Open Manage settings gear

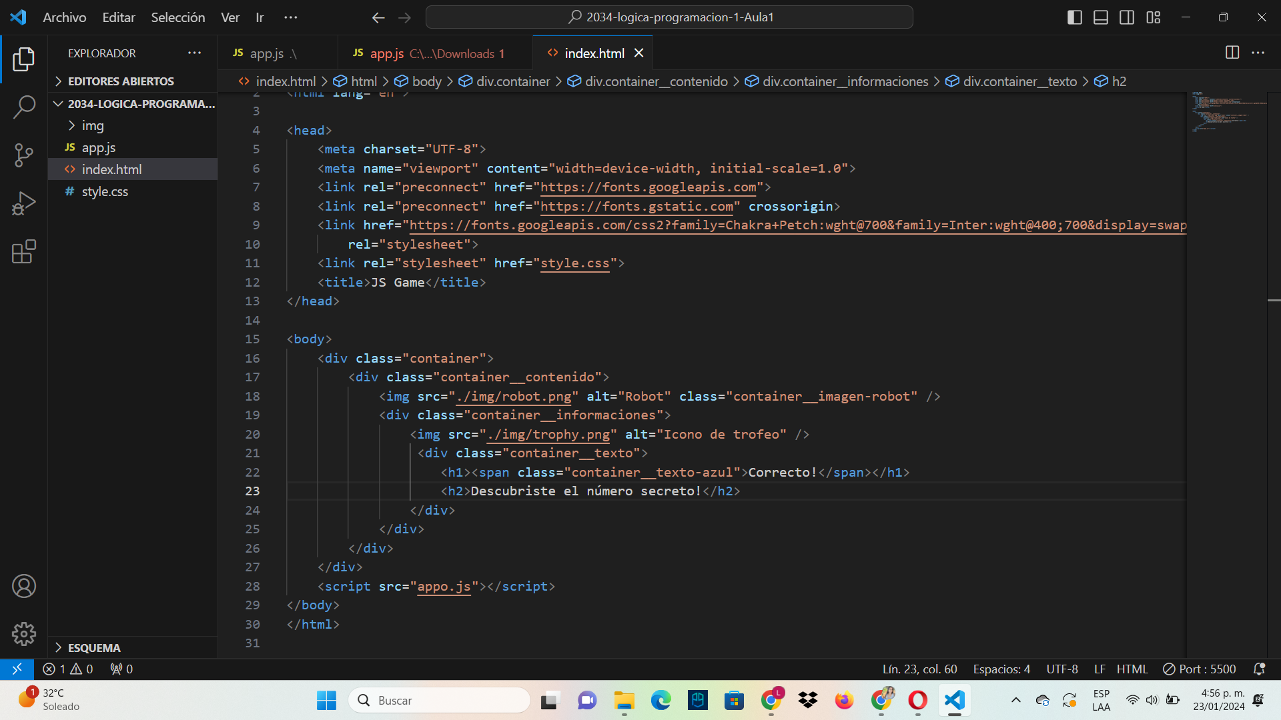click(24, 634)
